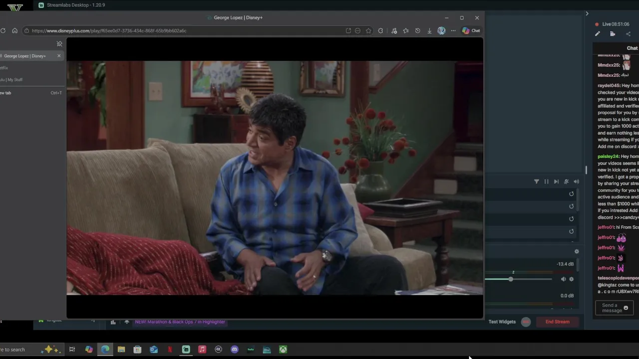The image size is (639, 359).
Task: Skip the current alert in recent events
Action: click(556, 182)
